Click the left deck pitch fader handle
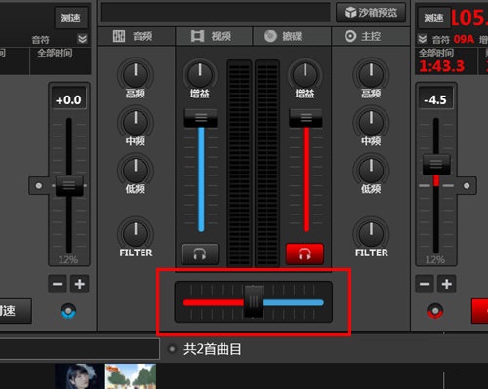 coord(69,186)
